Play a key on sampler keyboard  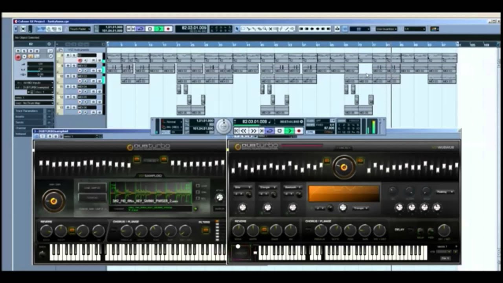click(137, 252)
